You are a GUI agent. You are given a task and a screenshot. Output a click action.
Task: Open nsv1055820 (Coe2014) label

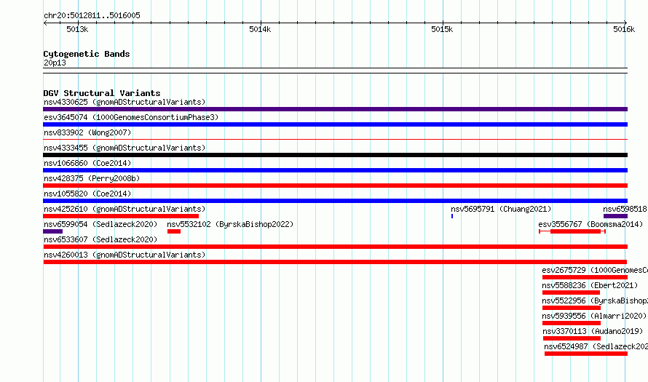pos(87,194)
